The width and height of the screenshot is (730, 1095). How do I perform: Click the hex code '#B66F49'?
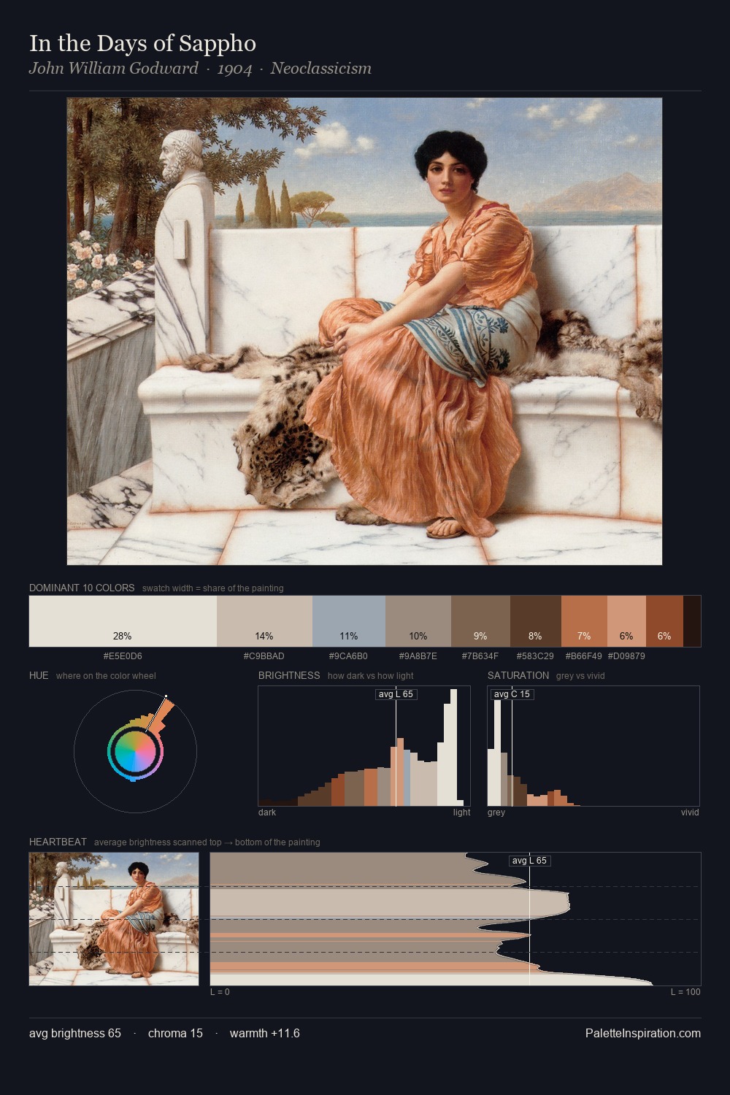[x=584, y=656]
